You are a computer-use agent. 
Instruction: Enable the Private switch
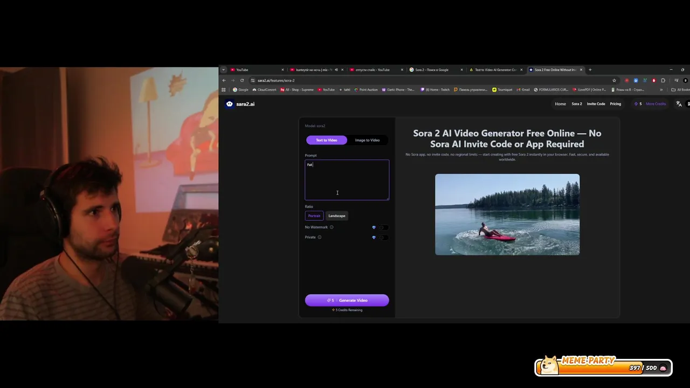pos(383,237)
